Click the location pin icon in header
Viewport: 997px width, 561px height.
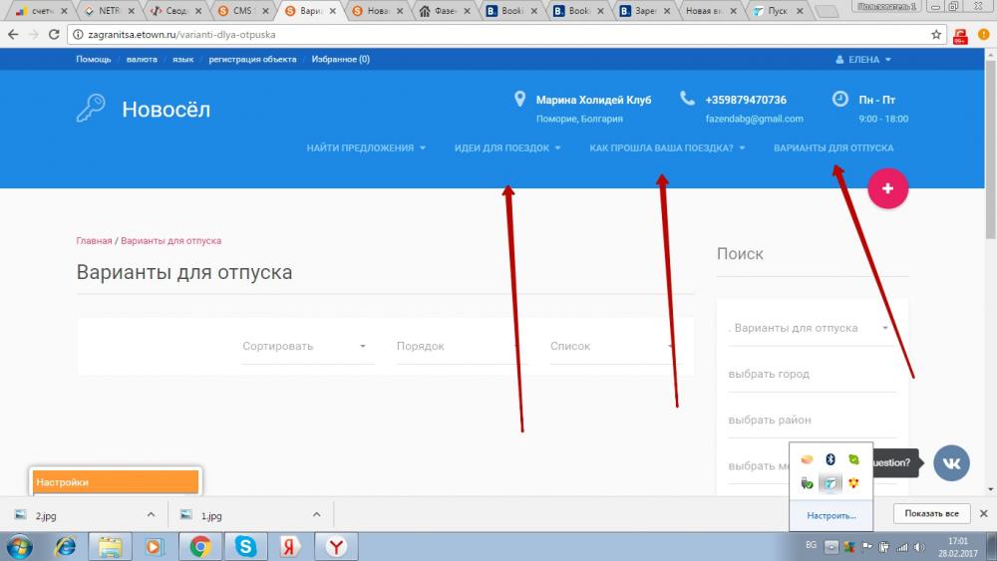tap(519, 99)
